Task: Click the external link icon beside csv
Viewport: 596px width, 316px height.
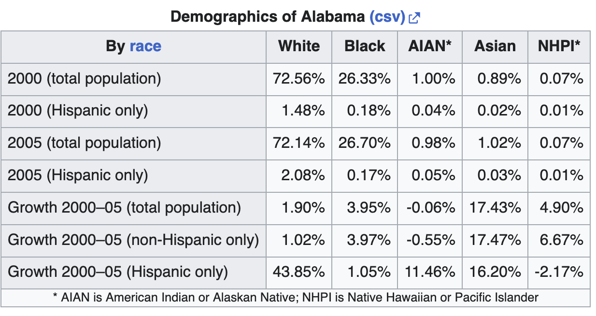Action: (414, 18)
